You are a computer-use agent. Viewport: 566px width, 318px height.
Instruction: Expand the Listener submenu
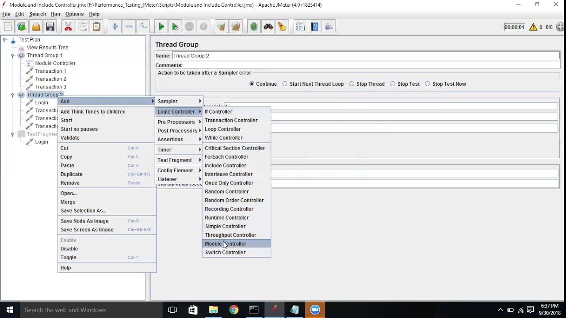pos(179,179)
